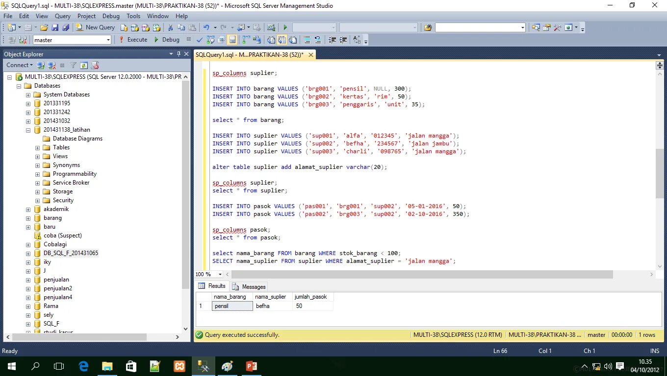Toggle Auto Hide pin on Object Explorer
667x376 pixels.
[179, 54]
